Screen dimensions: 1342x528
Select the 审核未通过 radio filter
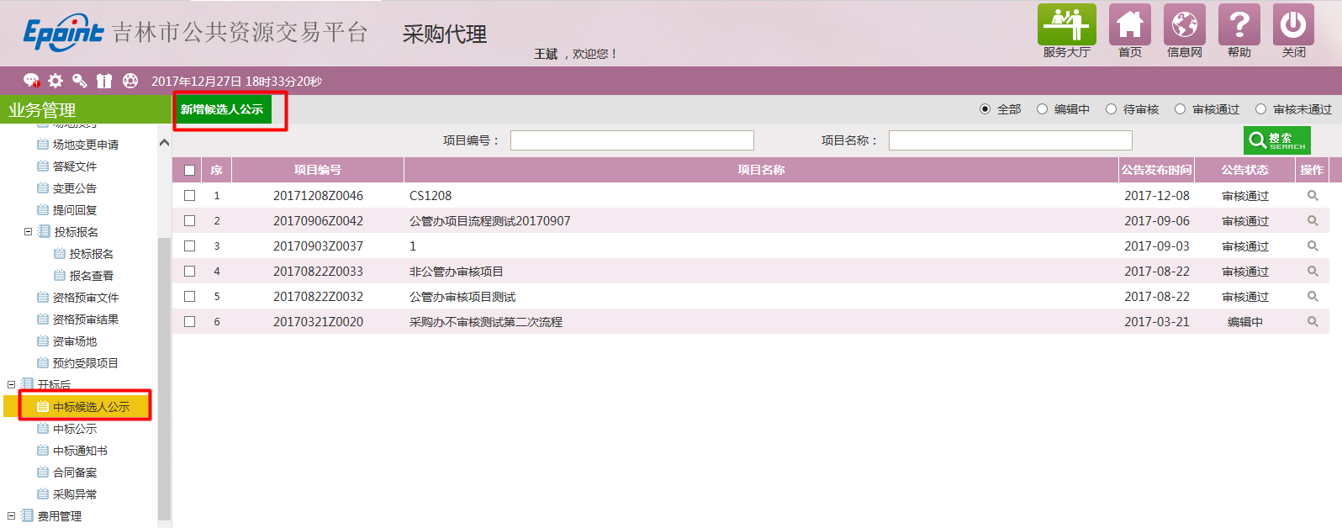coord(1260,109)
